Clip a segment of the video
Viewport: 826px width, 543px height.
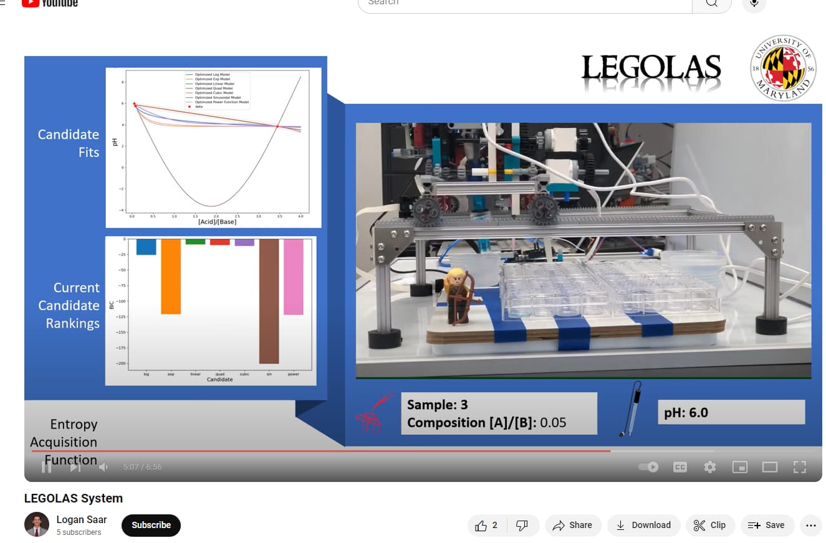click(x=710, y=525)
